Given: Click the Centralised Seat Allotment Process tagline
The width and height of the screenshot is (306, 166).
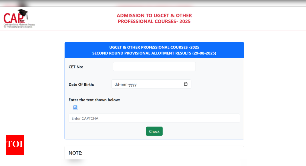Looking at the screenshot, I should tap(19, 26).
